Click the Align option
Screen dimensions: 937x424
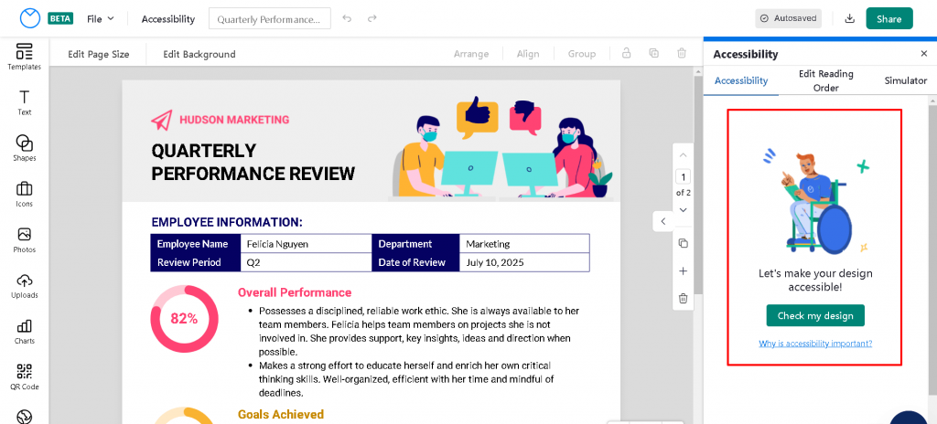point(528,54)
